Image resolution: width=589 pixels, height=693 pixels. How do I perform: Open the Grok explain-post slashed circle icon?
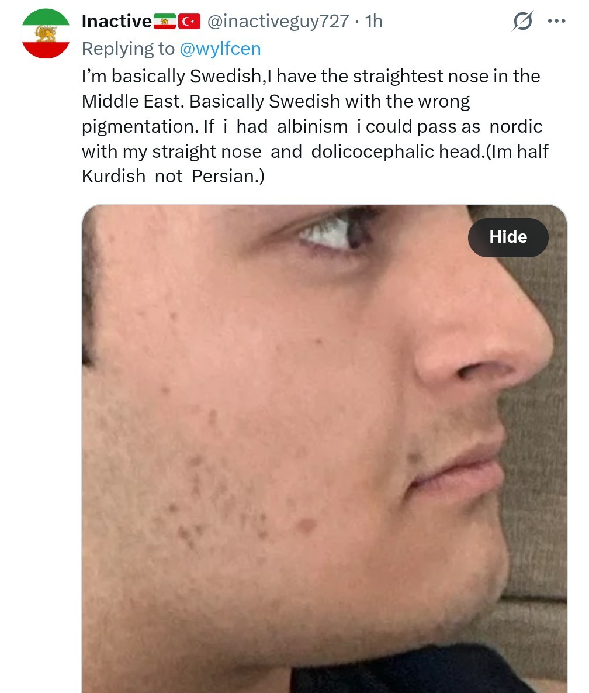(x=523, y=21)
